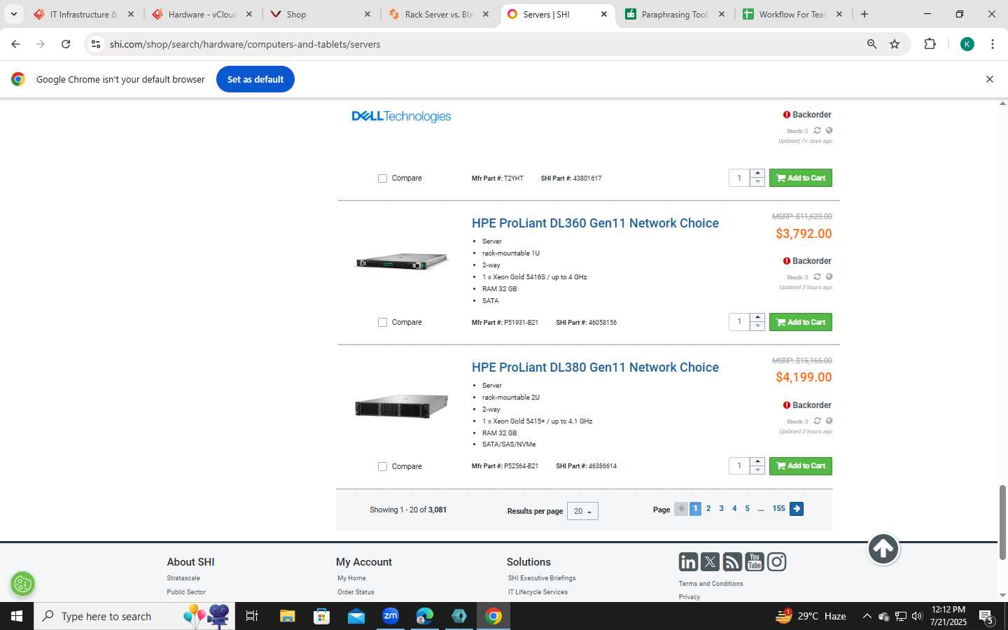This screenshot has width=1008, height=630.
Task: Open SHI YouTube social icon
Action: pyautogui.click(x=754, y=562)
